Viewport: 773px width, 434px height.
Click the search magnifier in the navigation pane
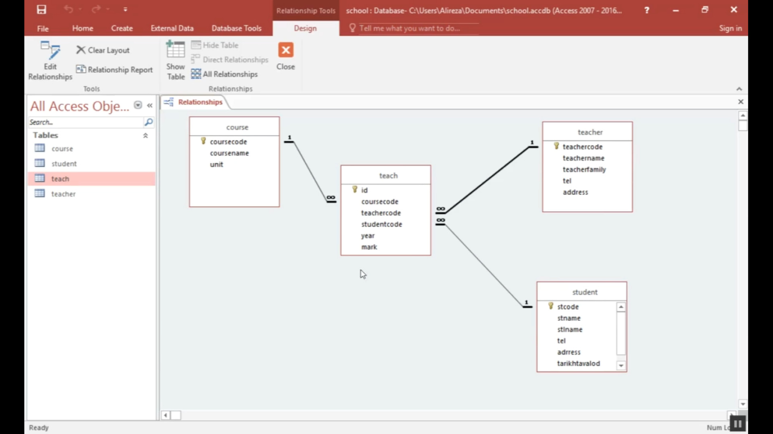click(x=148, y=122)
